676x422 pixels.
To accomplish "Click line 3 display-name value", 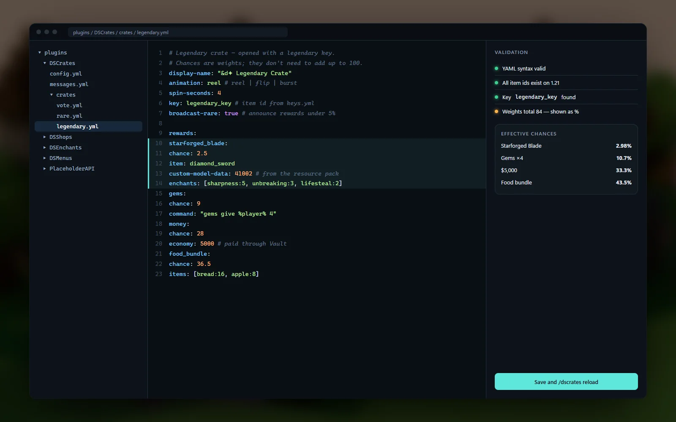I will 254,73.
